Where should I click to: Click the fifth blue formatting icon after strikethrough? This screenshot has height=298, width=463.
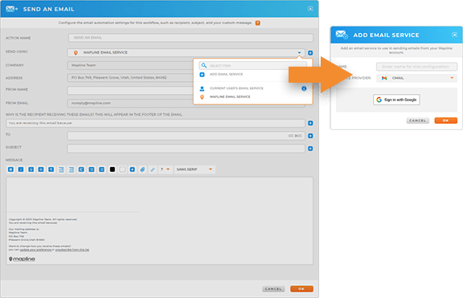[x=51, y=169]
